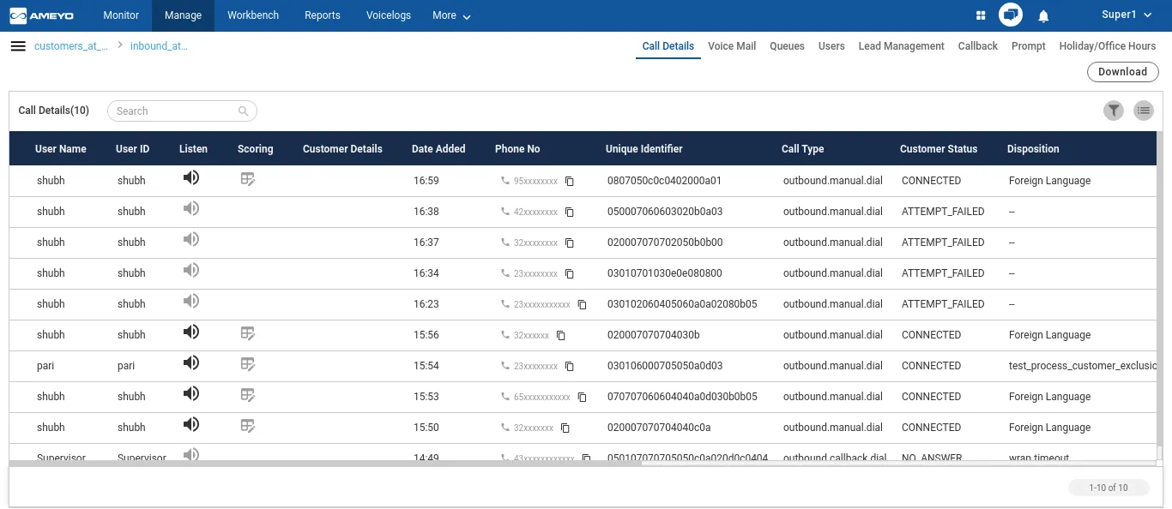Open the chat messages icon

point(1011,15)
